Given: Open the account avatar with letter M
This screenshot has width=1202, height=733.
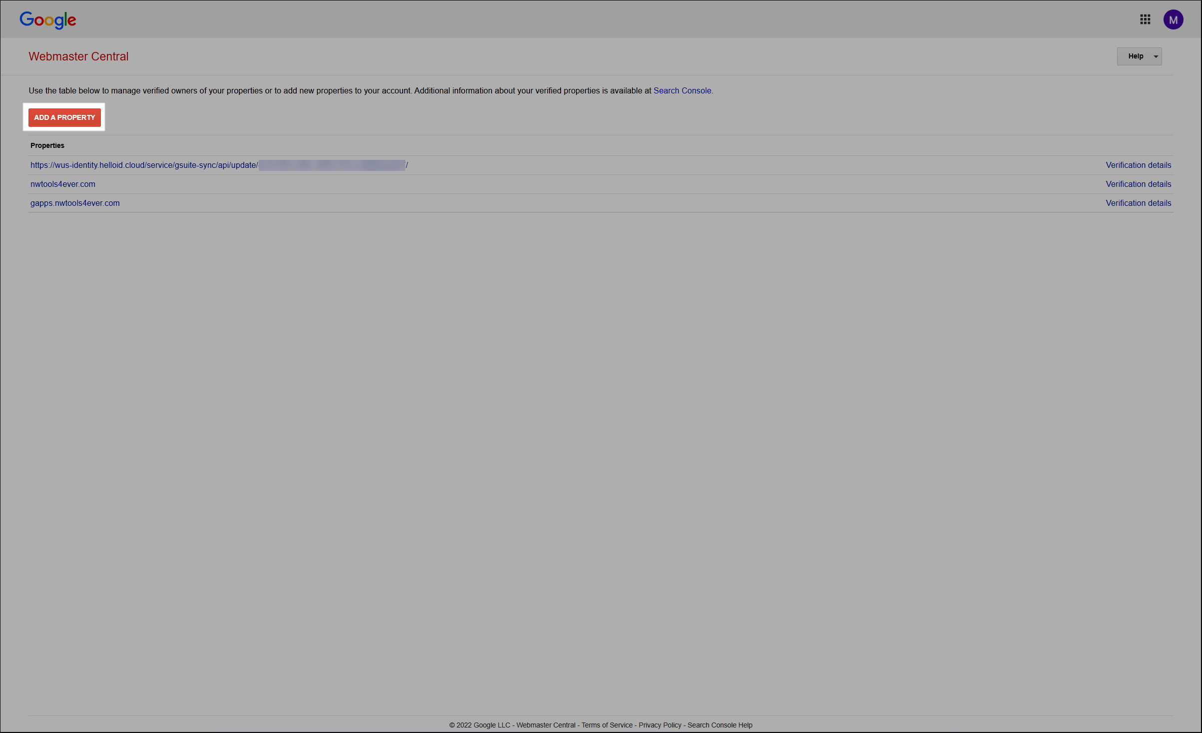Looking at the screenshot, I should (x=1173, y=19).
